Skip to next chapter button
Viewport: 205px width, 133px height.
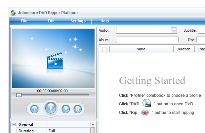click(78, 109)
